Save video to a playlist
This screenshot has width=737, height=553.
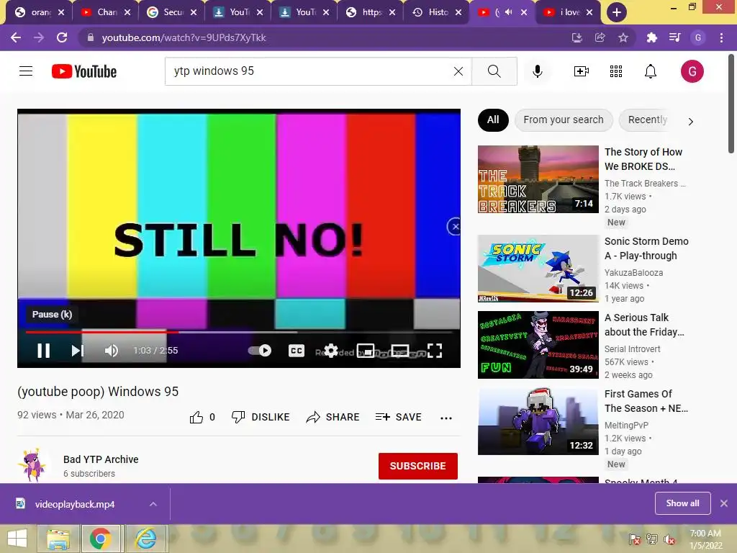click(399, 417)
